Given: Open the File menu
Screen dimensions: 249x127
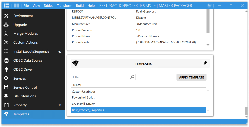Looking at the screenshot, I should [26, 6].
